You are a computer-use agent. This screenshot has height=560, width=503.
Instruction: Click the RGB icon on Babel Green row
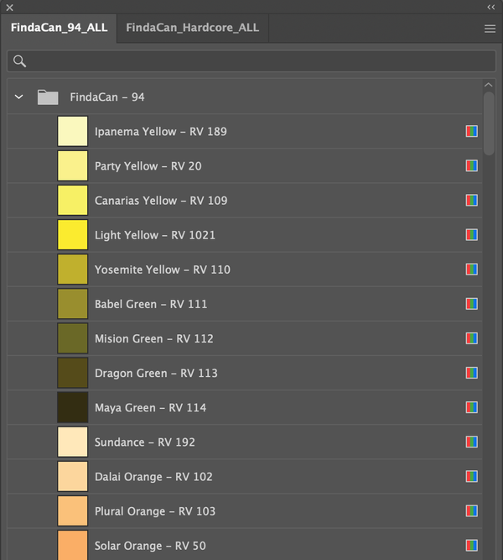(472, 304)
